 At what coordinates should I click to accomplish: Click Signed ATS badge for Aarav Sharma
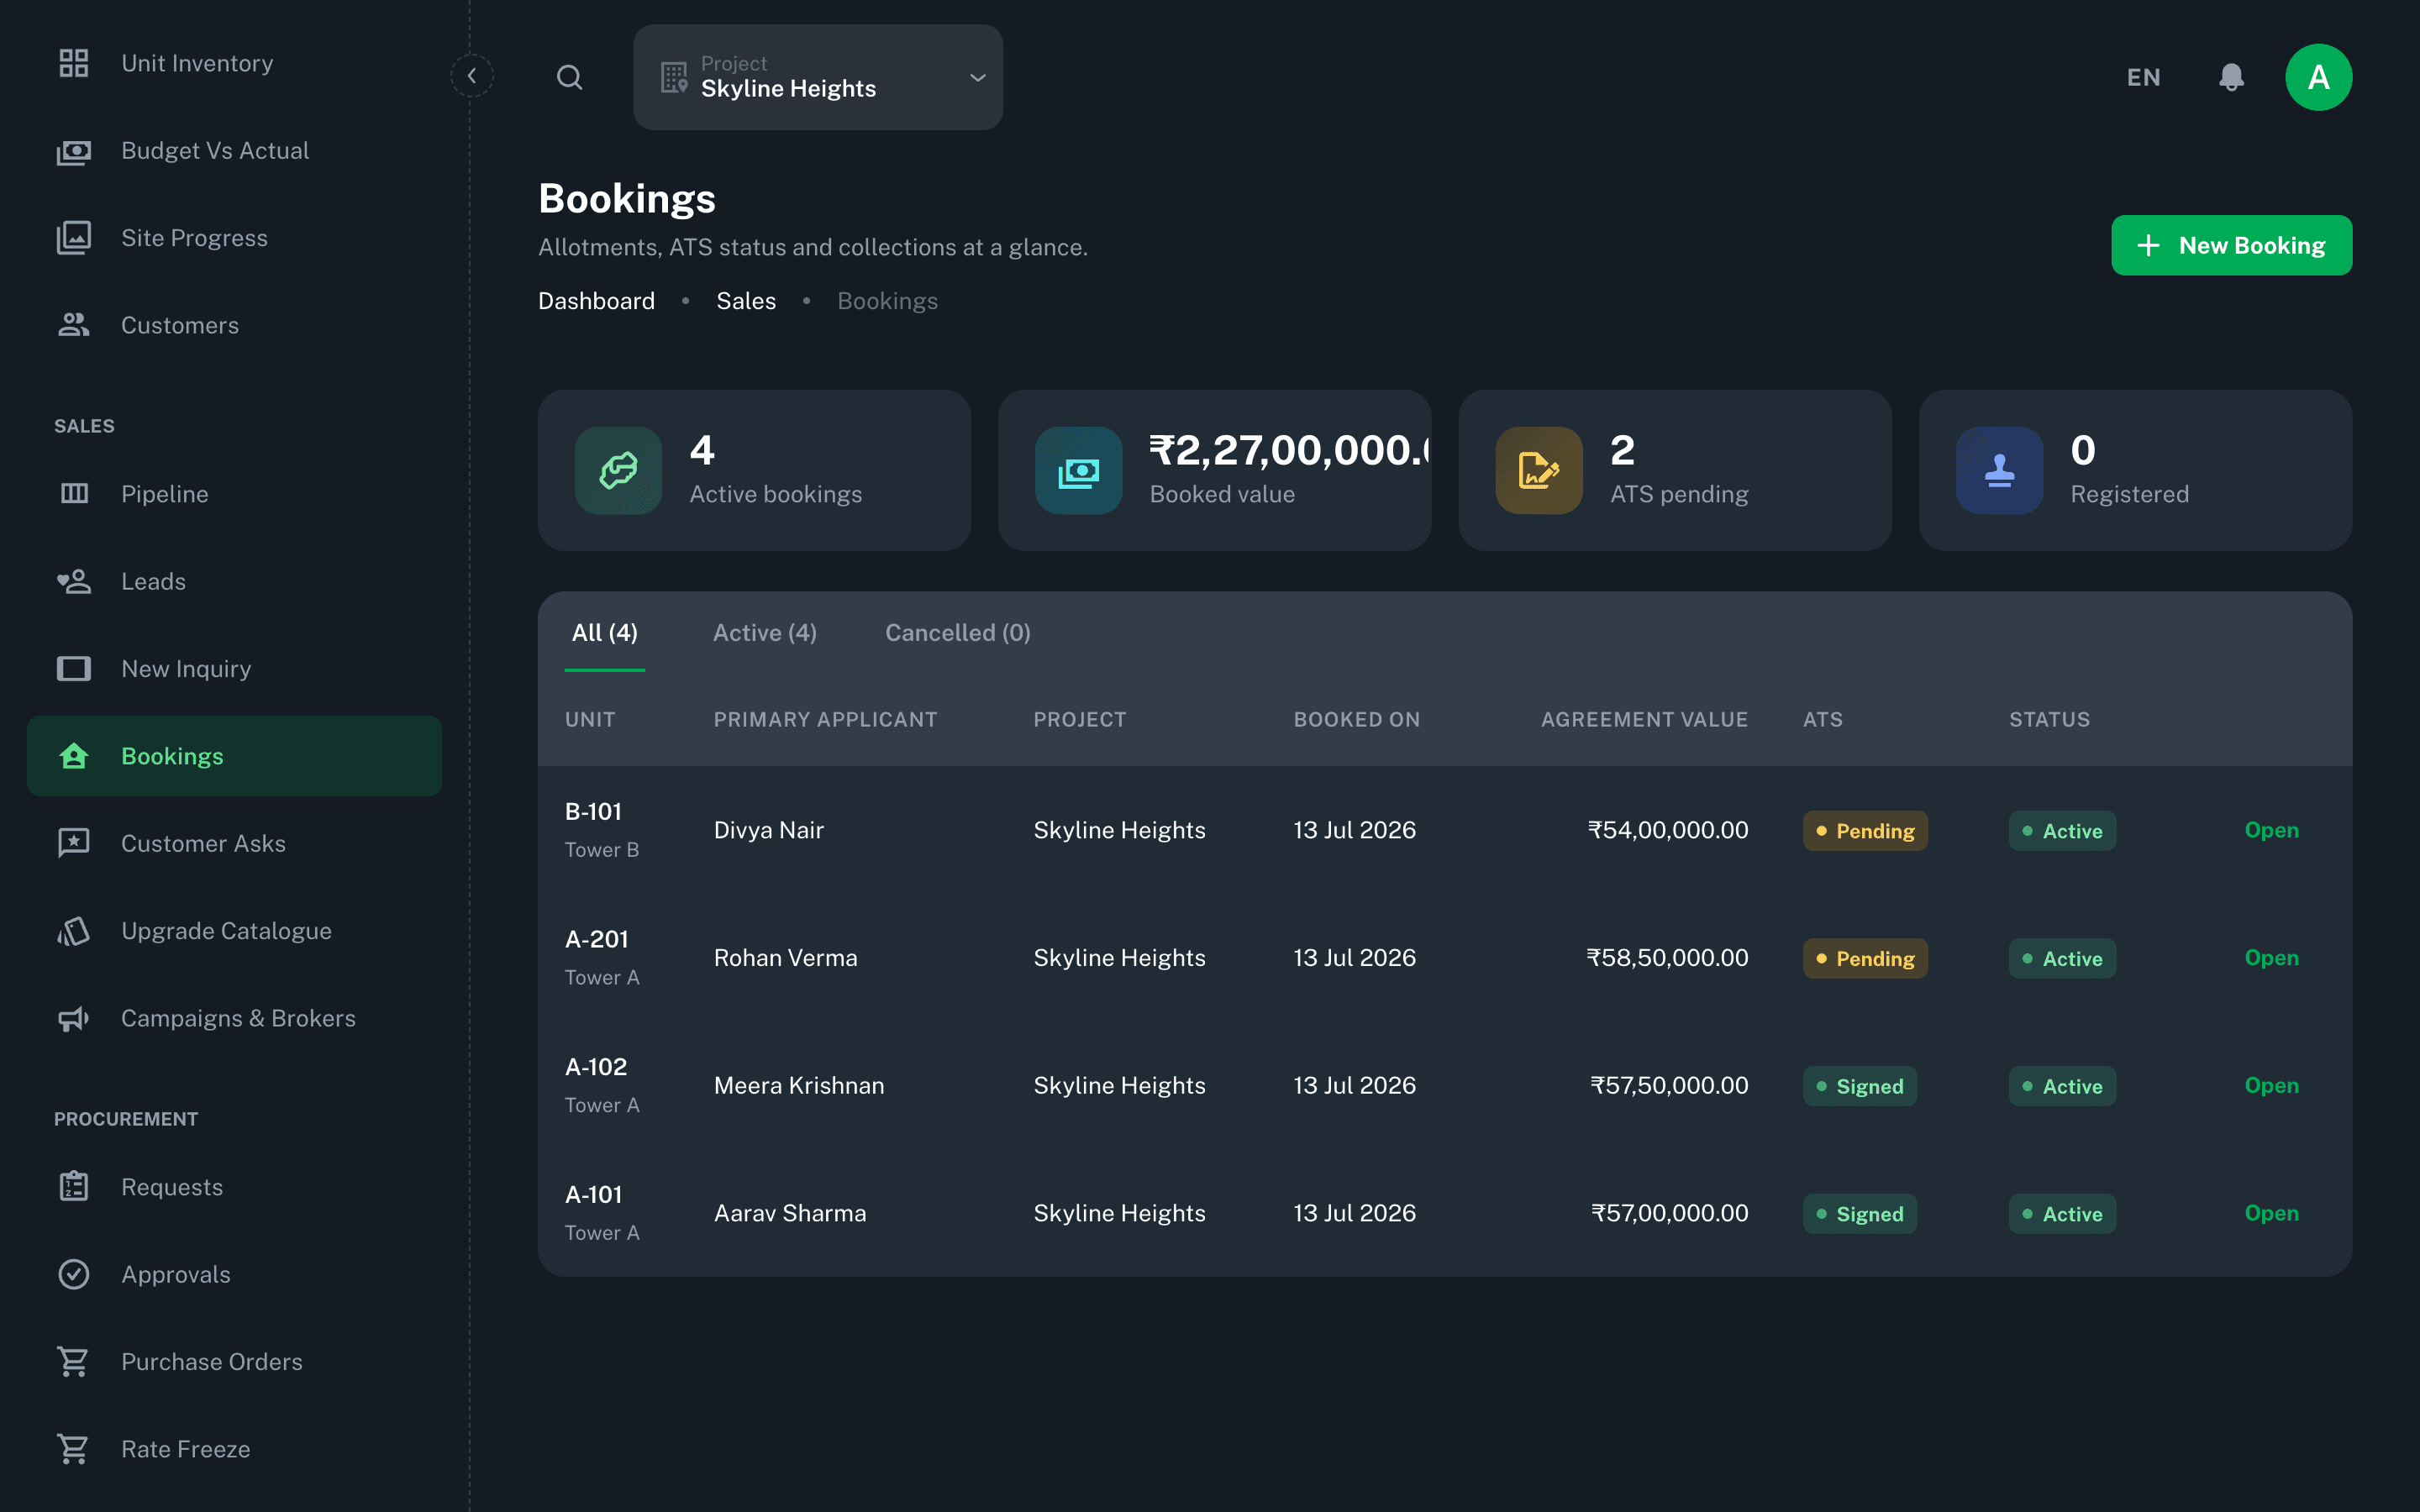click(x=1860, y=1214)
